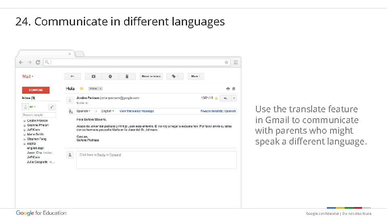Viewport: 387px width, 218px height.
Task: Open the More actions dropdown
Action: point(196,76)
